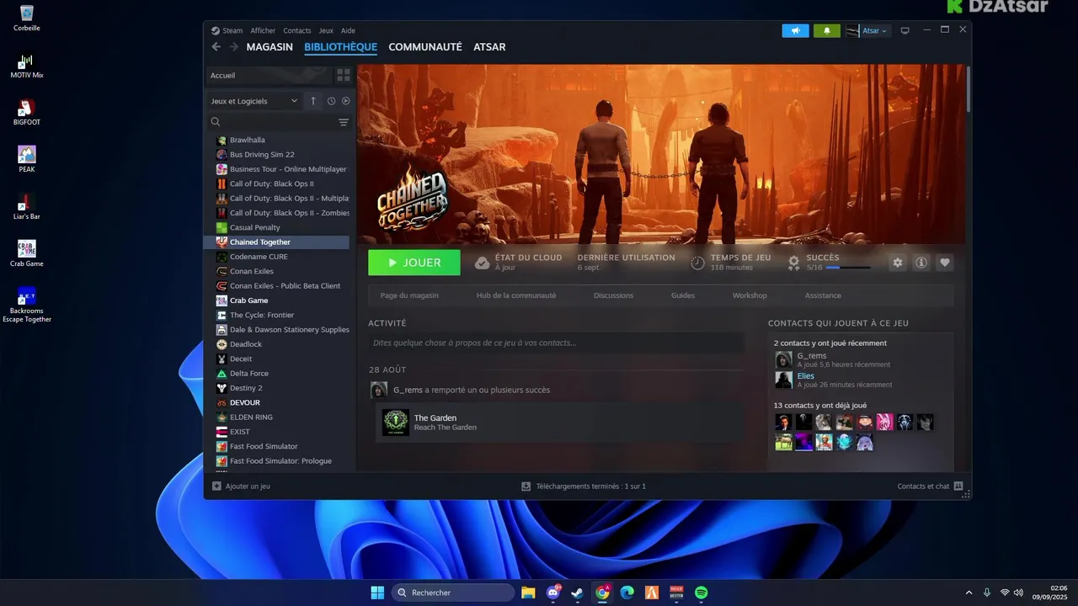Click the activity comment input field
This screenshot has width=1078, height=606.
[x=556, y=343]
